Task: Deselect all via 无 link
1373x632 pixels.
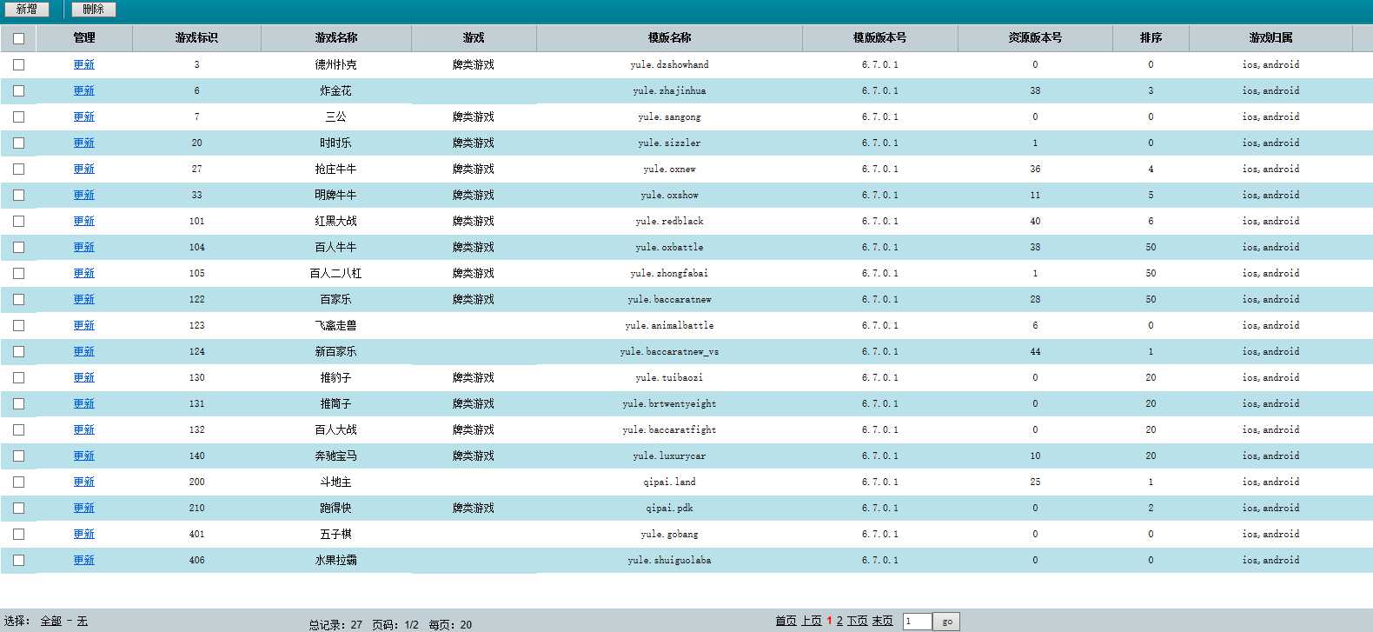Action: click(x=83, y=621)
